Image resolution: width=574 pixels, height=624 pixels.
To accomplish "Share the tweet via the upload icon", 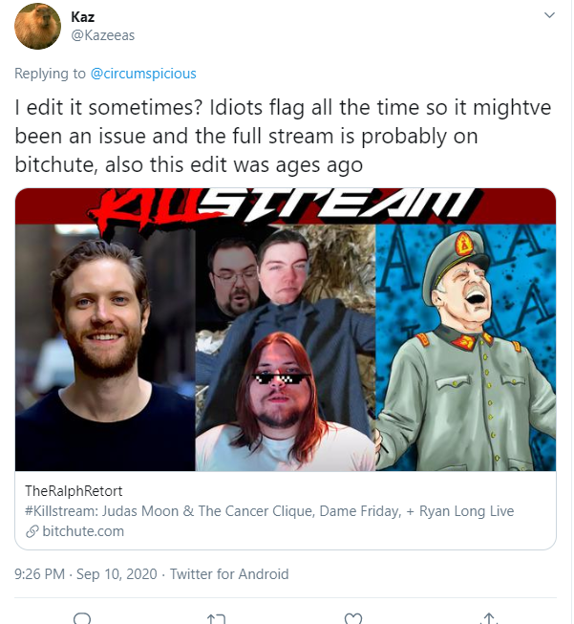I will (x=489, y=618).
